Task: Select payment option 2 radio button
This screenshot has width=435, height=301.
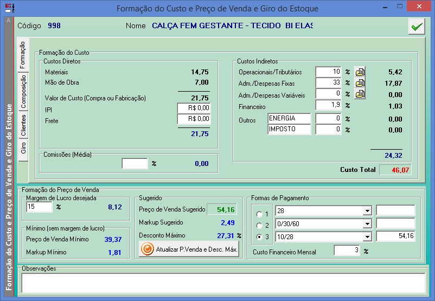Action: pos(258,225)
